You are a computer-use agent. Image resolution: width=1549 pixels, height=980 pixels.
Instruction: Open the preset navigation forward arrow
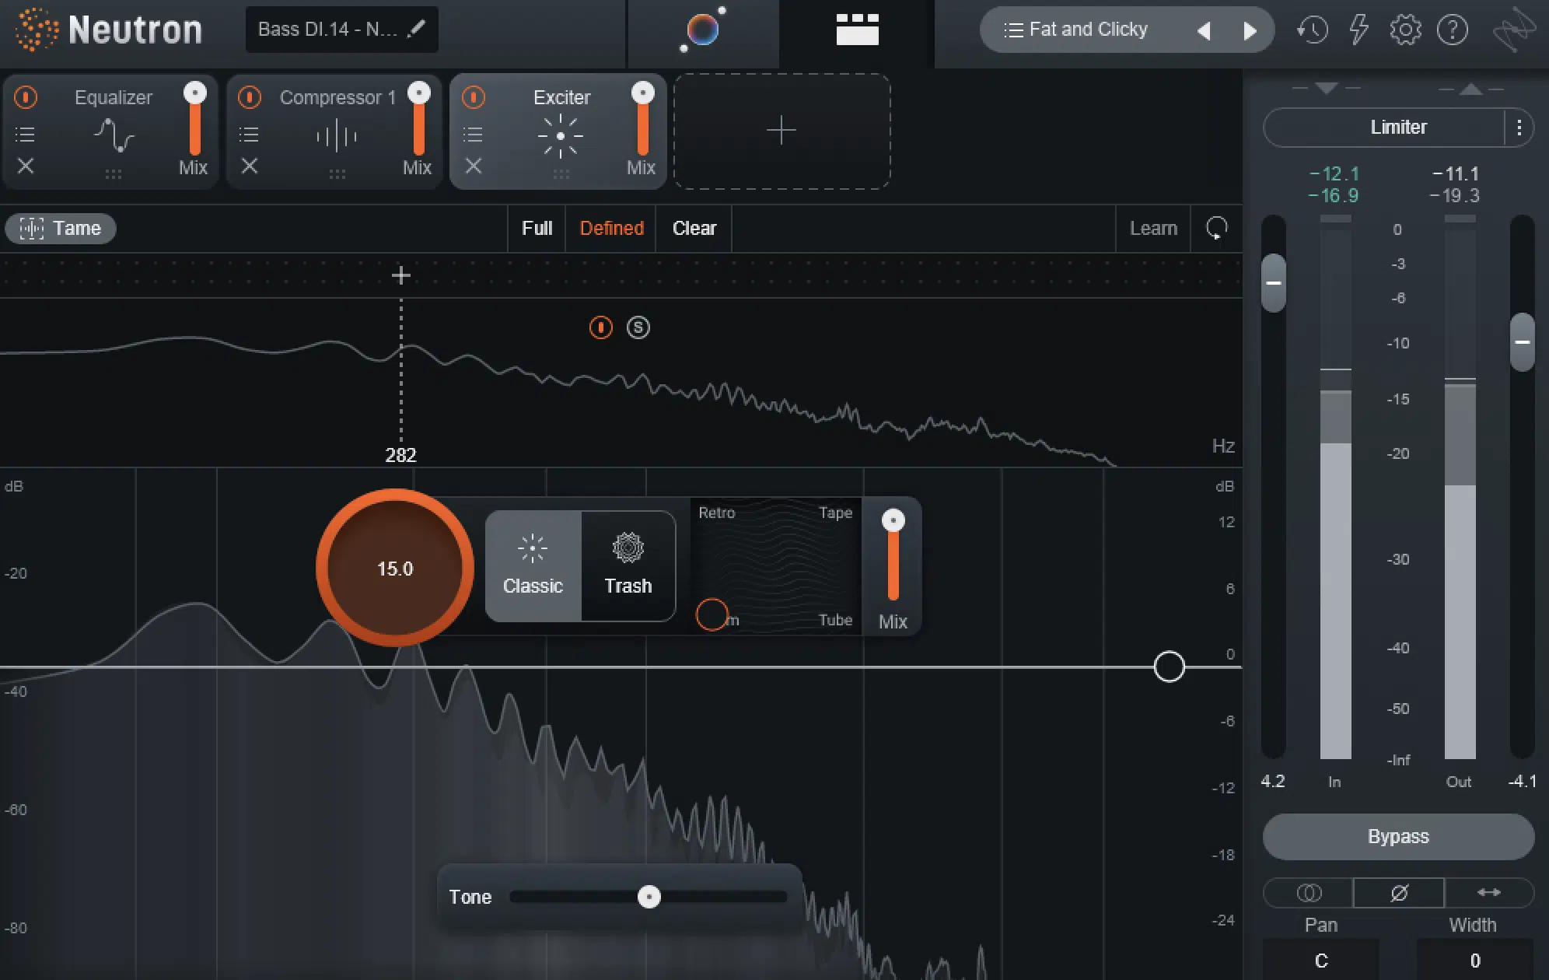(1249, 30)
